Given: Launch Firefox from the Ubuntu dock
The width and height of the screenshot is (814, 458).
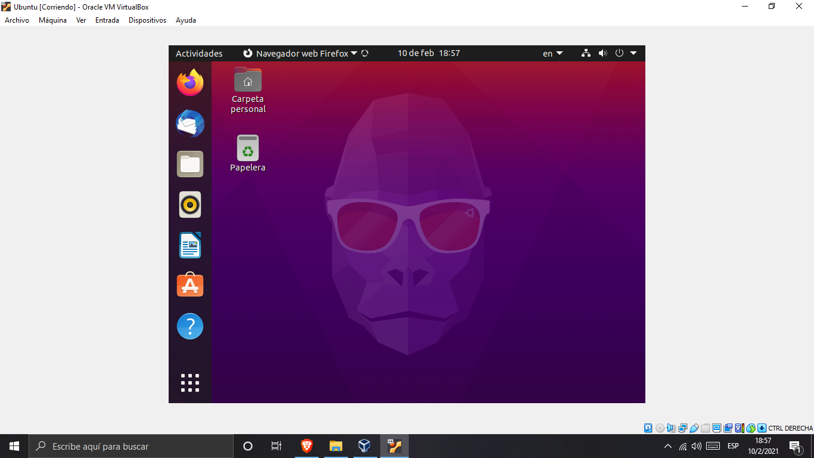Looking at the screenshot, I should coord(190,83).
